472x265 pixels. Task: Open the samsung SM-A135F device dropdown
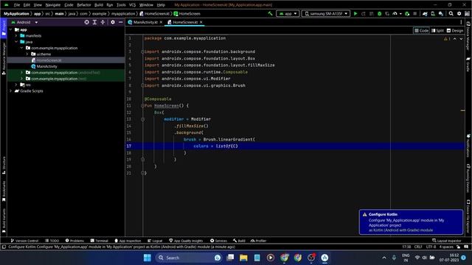326,13
